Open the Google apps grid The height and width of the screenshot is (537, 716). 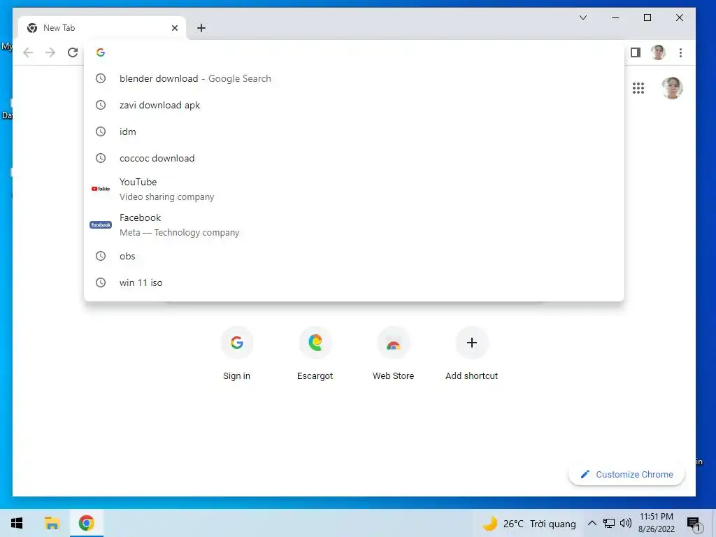[x=638, y=88]
